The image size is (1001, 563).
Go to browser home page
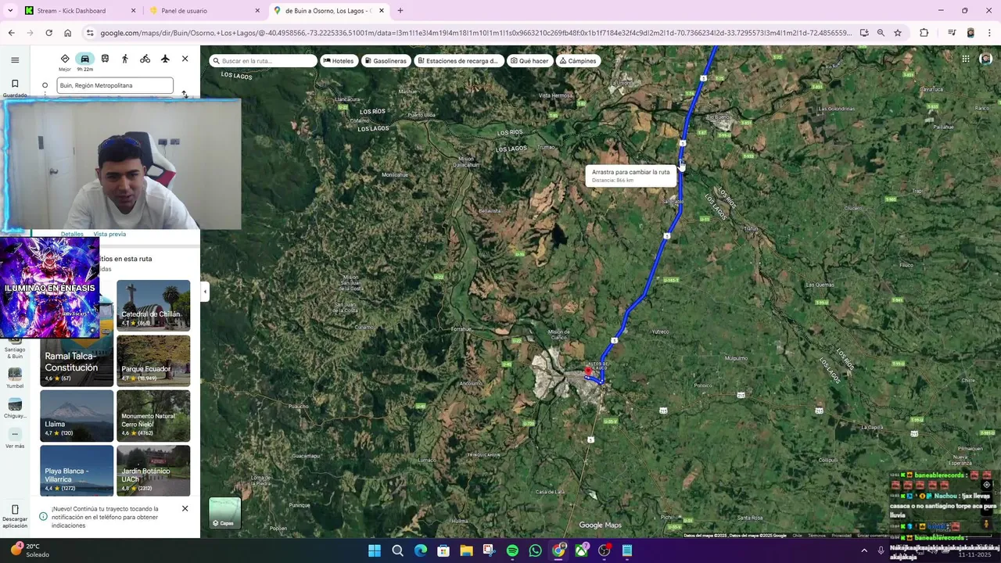click(x=68, y=33)
